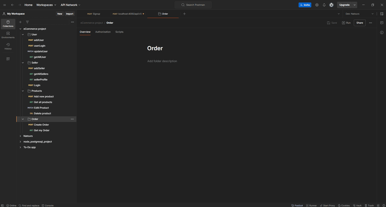Open the Console in the status bar
Screen dimensions: 386x207
(x=48, y=206)
